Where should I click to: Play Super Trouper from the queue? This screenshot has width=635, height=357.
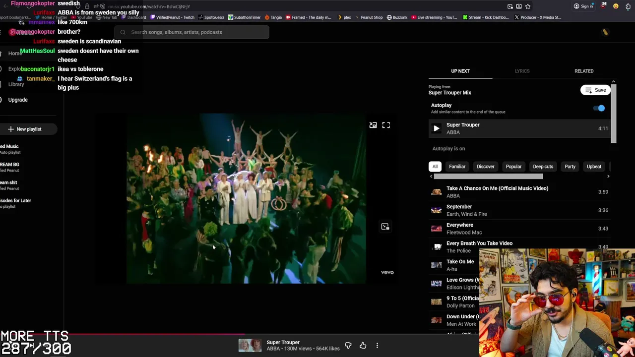437,128
